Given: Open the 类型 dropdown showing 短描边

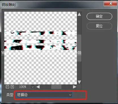Looking at the screenshot, I should [x=44, y=95].
